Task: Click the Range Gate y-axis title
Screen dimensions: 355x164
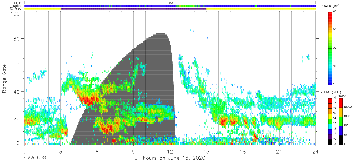Action: [4, 79]
